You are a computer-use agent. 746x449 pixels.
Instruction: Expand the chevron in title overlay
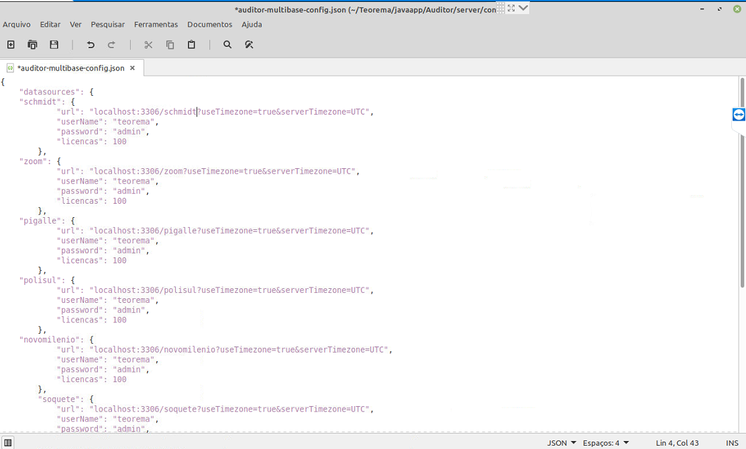click(x=523, y=8)
